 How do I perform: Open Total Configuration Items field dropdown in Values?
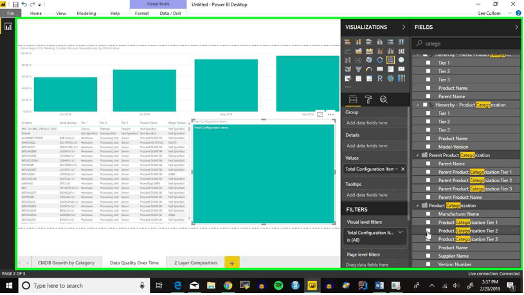397,169
